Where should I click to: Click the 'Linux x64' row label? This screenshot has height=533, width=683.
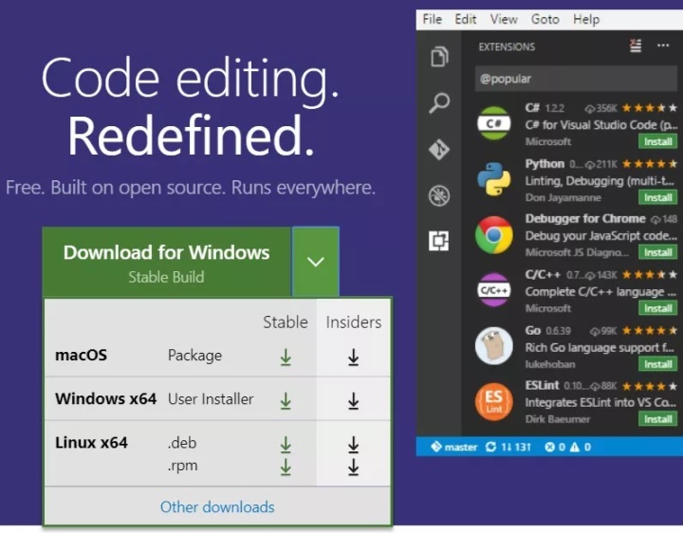tap(91, 442)
